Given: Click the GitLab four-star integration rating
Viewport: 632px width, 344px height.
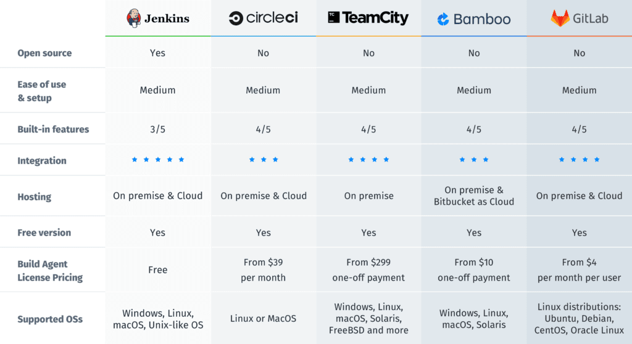Looking at the screenshot, I should click(579, 160).
